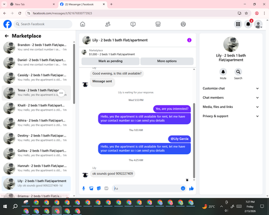Open the Chrome three-dot menu
Screen dimensions: 269x215
[x=264, y=13]
